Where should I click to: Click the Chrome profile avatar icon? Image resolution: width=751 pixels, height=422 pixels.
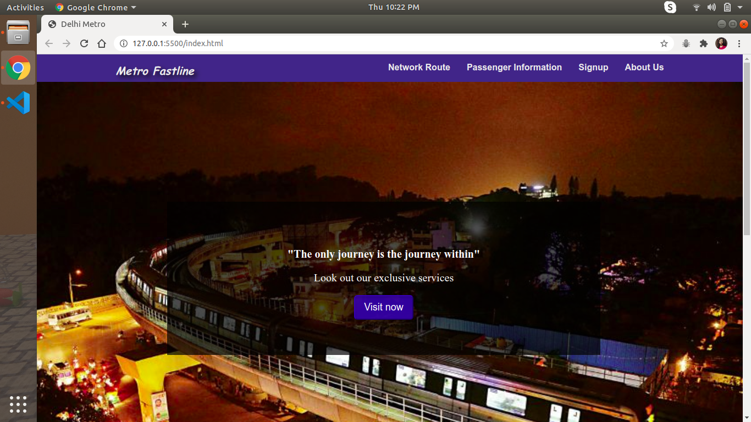point(721,43)
